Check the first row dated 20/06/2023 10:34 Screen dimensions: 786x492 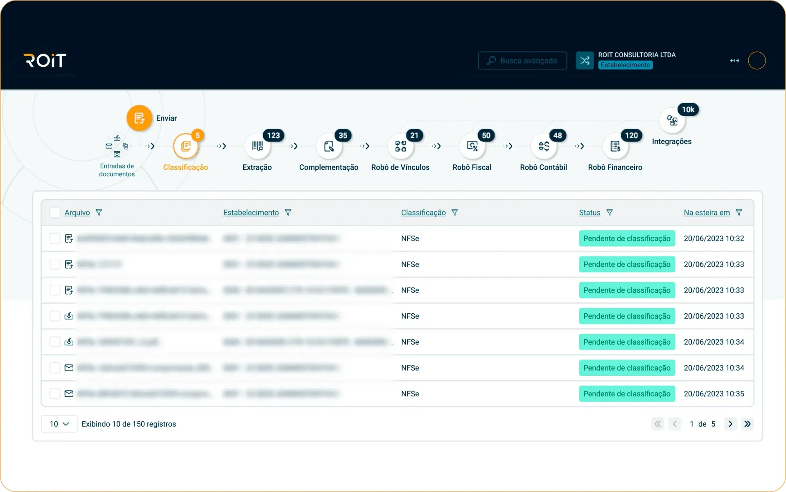click(55, 342)
